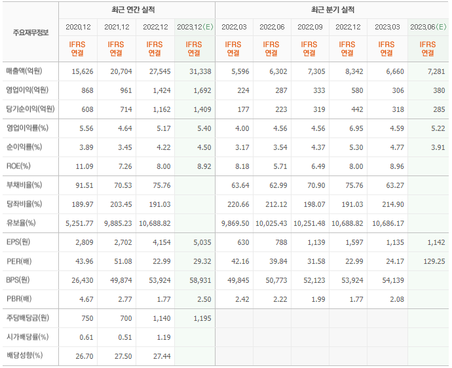This screenshot has height=368, width=452.
Task: Select the PER(배) row label
Action: tap(19, 261)
